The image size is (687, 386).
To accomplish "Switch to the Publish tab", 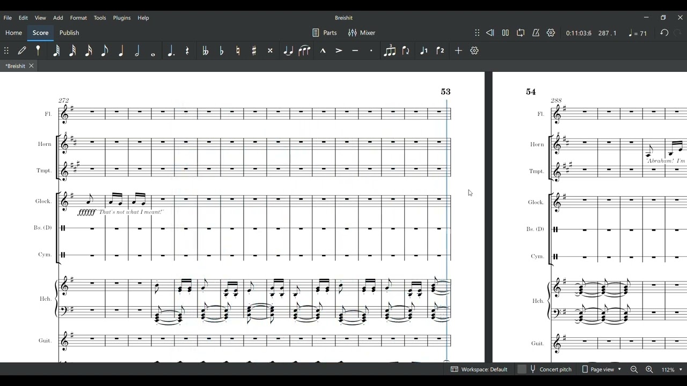I will [69, 33].
